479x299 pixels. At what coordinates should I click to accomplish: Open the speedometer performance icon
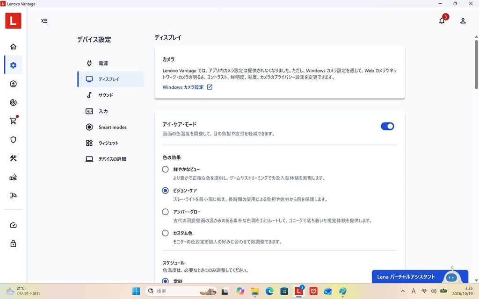point(13,225)
